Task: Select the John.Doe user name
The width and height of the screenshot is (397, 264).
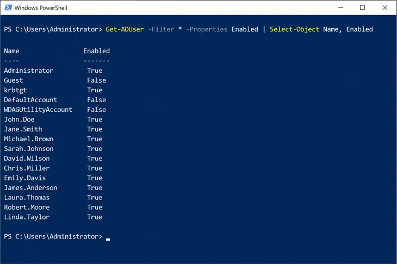Action: point(19,120)
